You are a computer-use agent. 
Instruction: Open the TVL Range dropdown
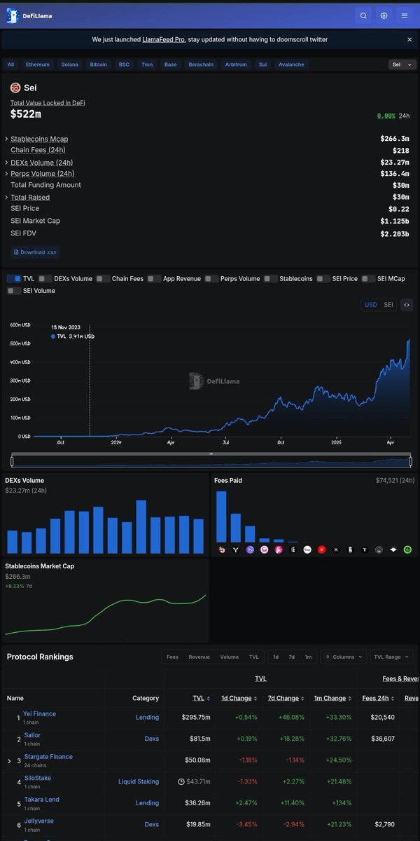tap(391, 657)
